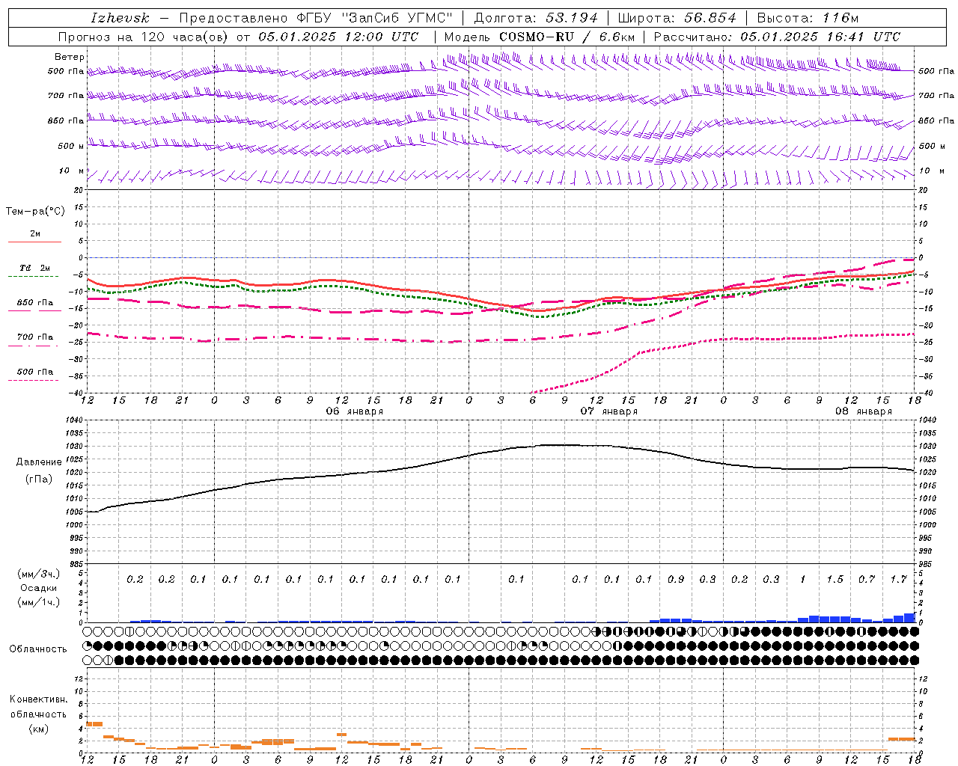Click the Конвективн. облачность label
This screenshot has width=958, height=766.
point(39,707)
